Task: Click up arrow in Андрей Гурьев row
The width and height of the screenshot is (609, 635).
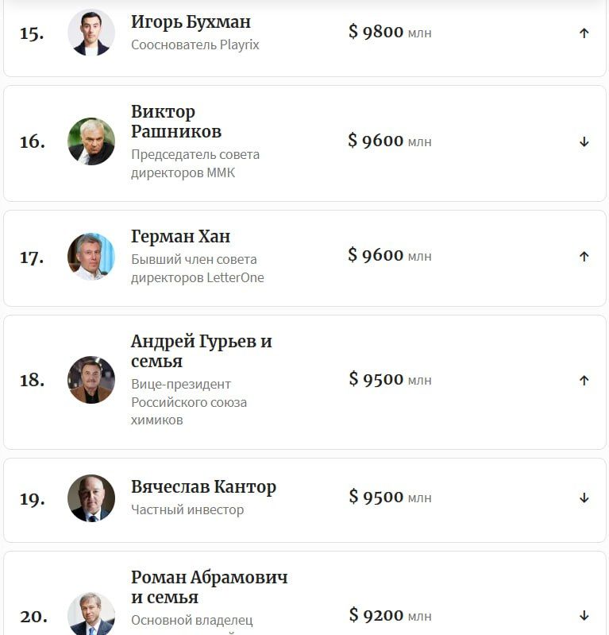Action: tap(584, 381)
